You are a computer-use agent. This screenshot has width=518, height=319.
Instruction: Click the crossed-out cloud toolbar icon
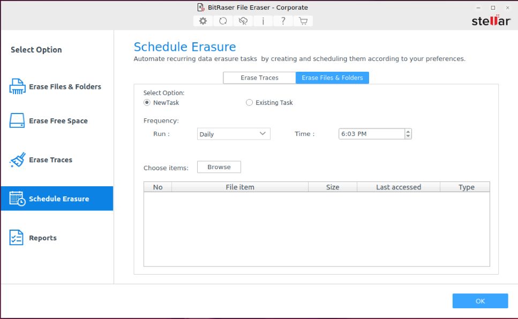243,21
